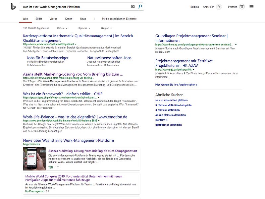Switch to the Karten tab
The height and width of the screenshot is (199, 265).
point(69,19)
